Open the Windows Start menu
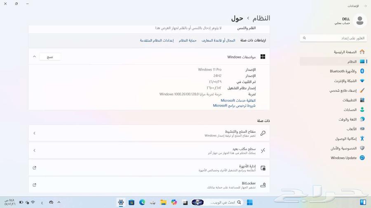 [x=250, y=202]
